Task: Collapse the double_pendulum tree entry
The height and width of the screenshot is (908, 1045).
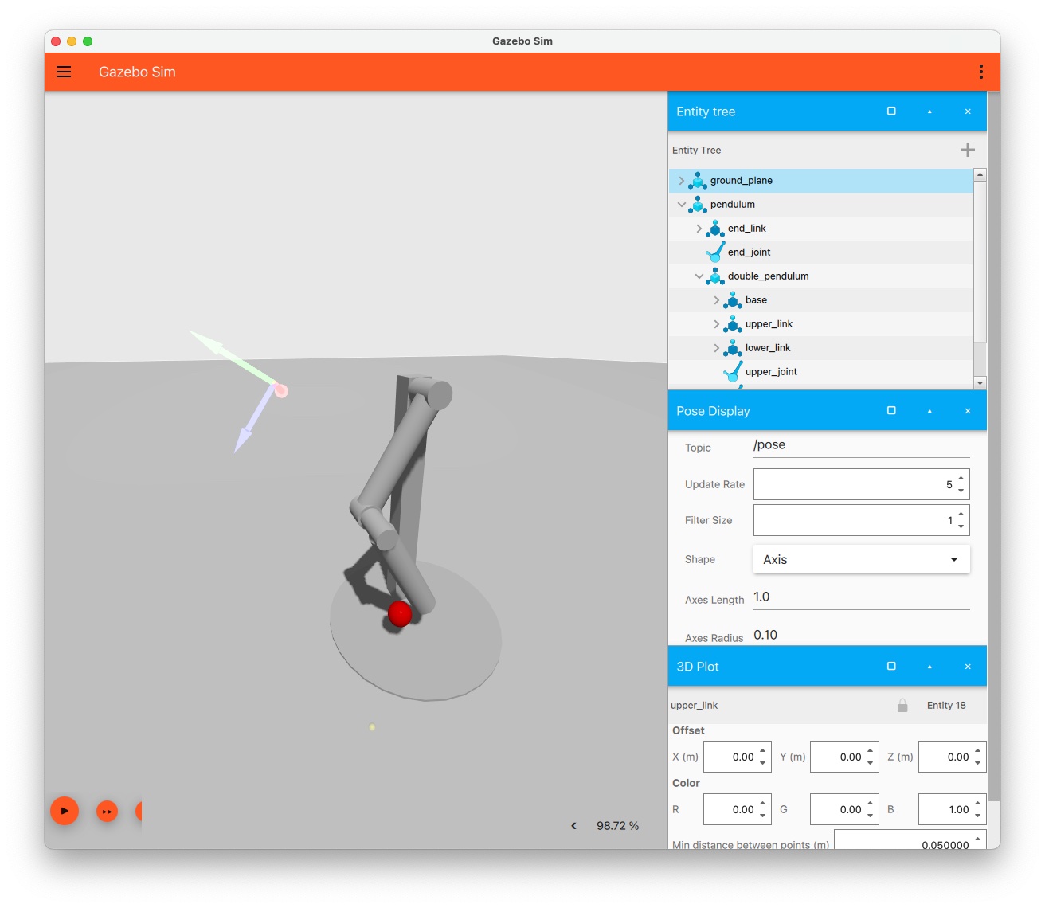Action: point(699,276)
